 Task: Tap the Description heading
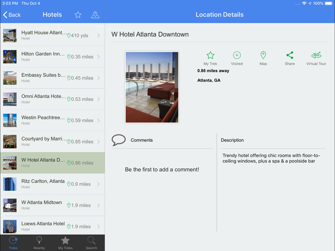pyautogui.click(x=232, y=140)
